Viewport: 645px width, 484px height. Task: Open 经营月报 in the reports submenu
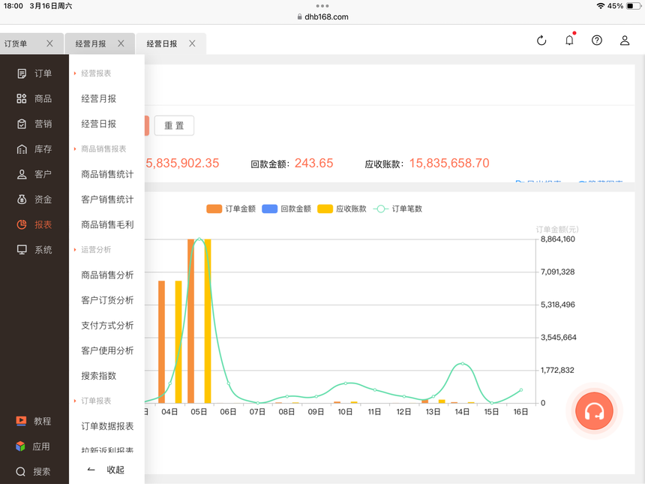[99, 99]
